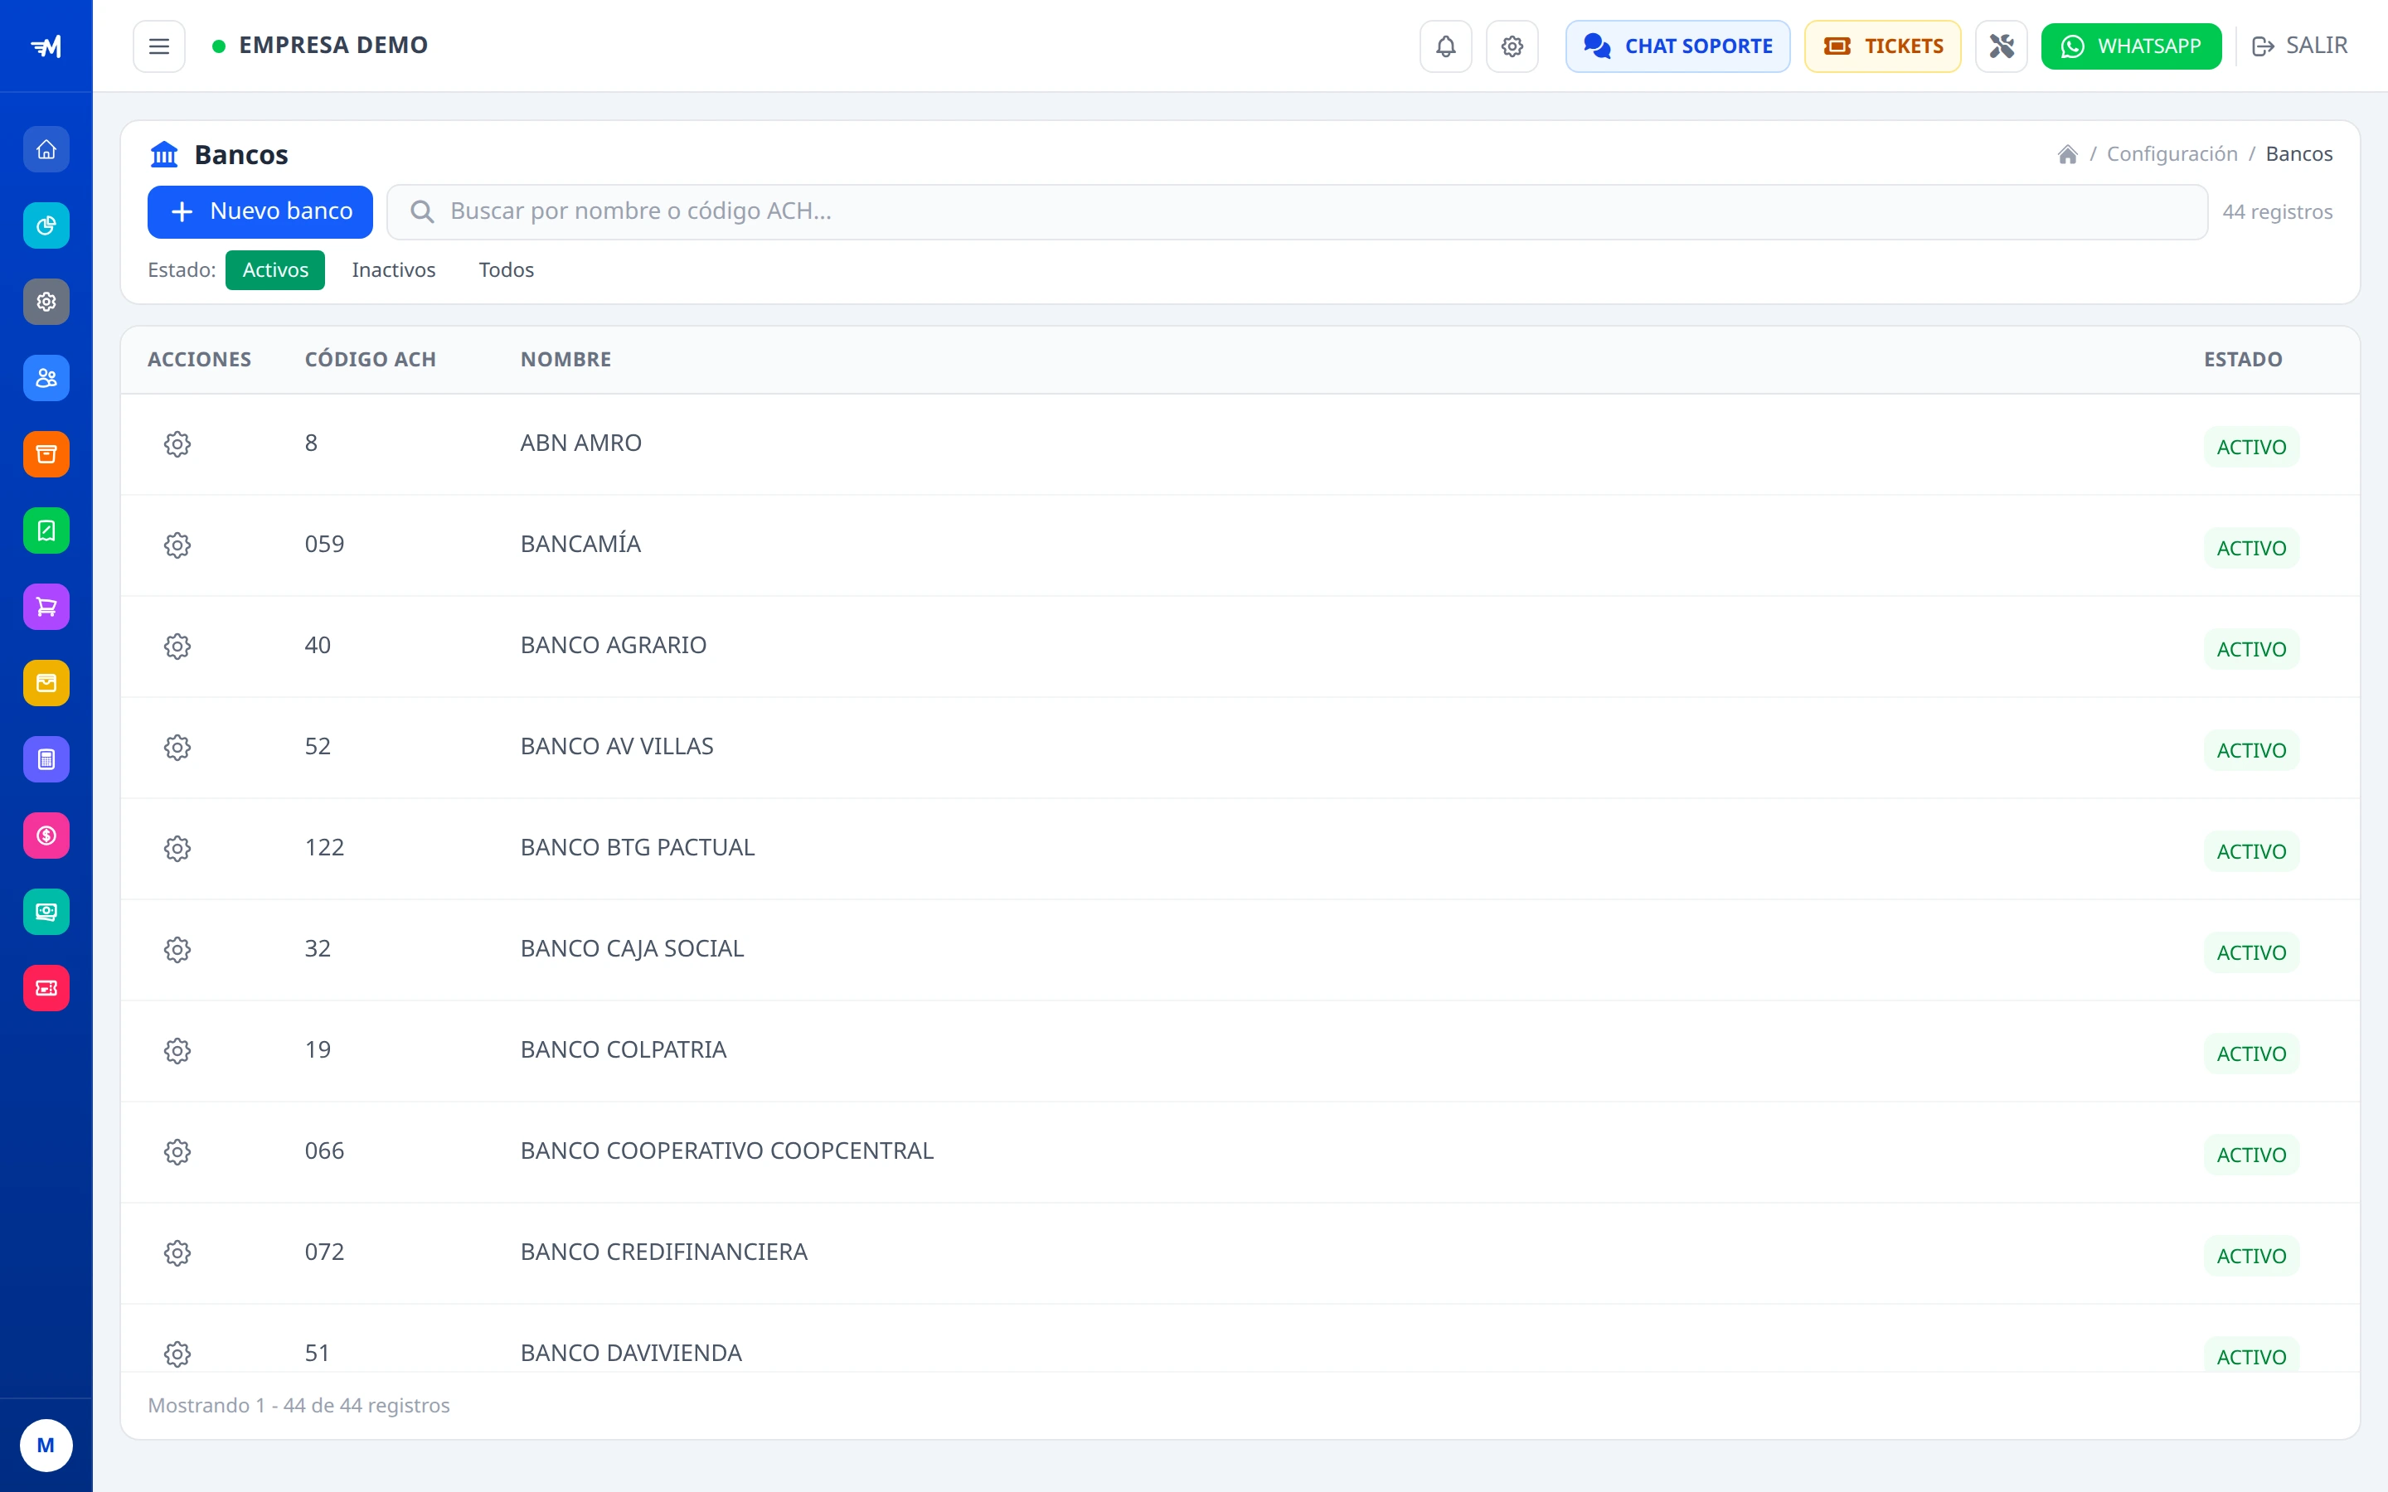Open actions gear for BANCO CAJA SOCIAL
Image resolution: width=2388 pixels, height=1492 pixels.
coord(177,949)
